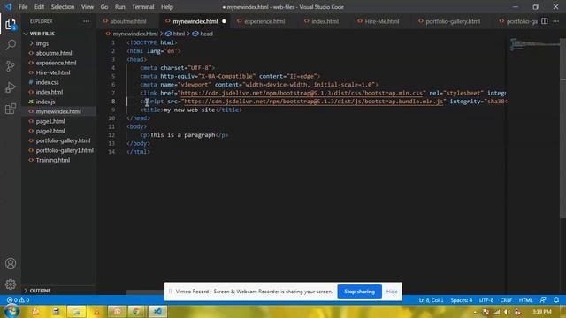Open the Search view in activity bar
Viewport: 566px width, 318px height.
[x=11, y=45]
